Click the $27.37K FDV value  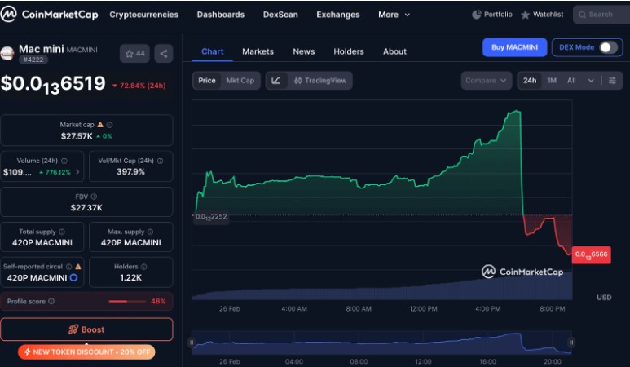[x=86, y=208]
